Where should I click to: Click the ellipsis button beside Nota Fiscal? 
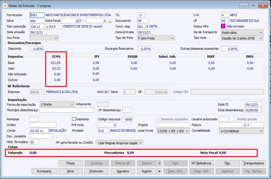[109, 21]
